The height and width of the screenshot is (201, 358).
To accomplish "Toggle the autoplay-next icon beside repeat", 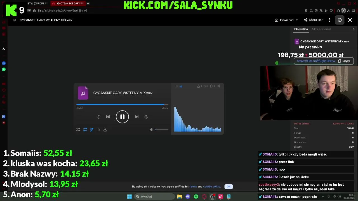I will pos(92,130).
